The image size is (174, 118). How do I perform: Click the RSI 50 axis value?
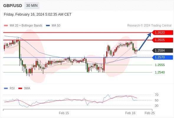(x=157, y=100)
